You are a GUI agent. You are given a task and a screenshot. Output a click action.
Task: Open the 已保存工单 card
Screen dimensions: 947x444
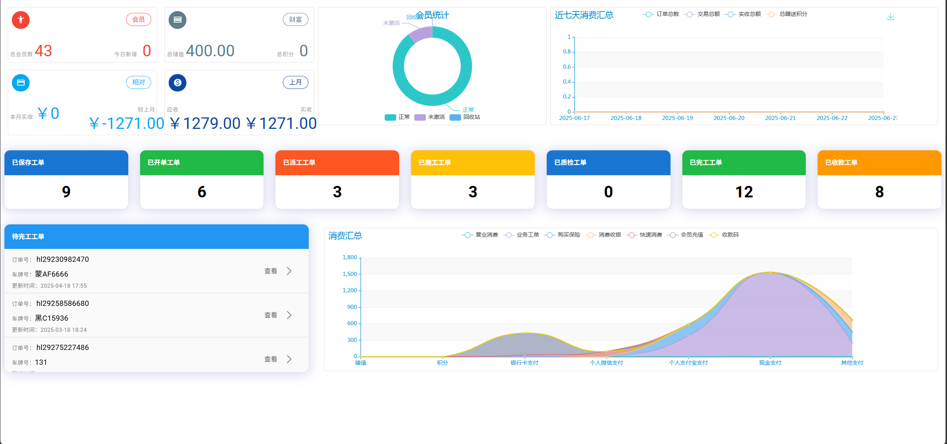tap(66, 180)
